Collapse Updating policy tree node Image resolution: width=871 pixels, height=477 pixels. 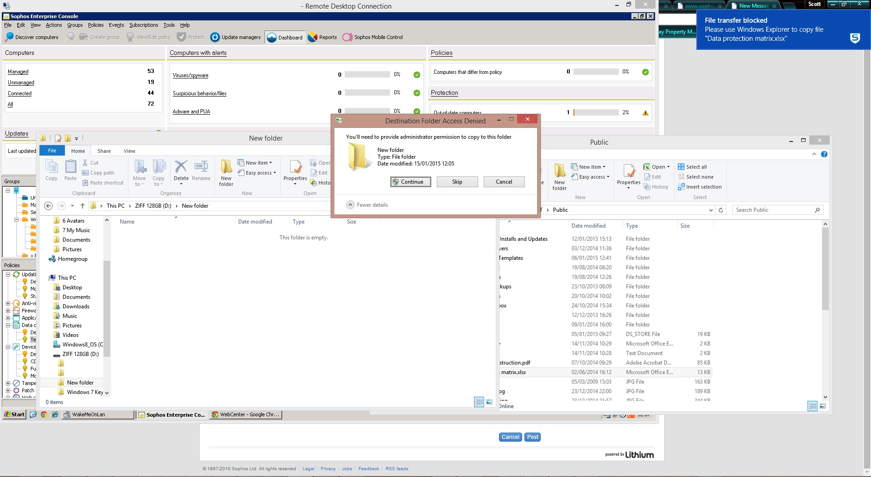[8, 274]
